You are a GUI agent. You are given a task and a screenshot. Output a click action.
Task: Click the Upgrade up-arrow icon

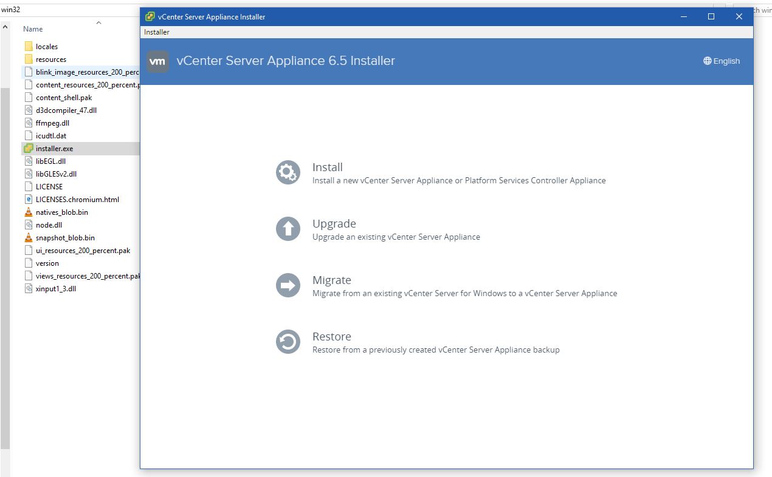288,229
